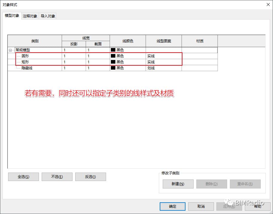Screen dimensions: 273x214
Task: Click the 不选(E) button
Action: [57, 177]
